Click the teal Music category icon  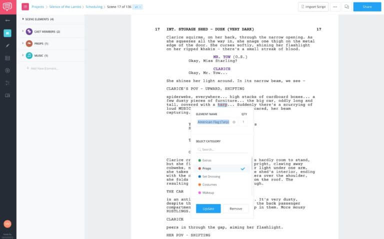29,55
